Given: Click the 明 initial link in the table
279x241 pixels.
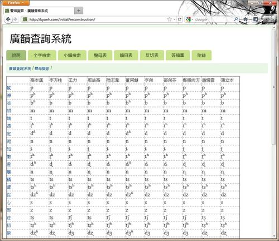Looking at the screenshot, I should (x=9, y=111).
